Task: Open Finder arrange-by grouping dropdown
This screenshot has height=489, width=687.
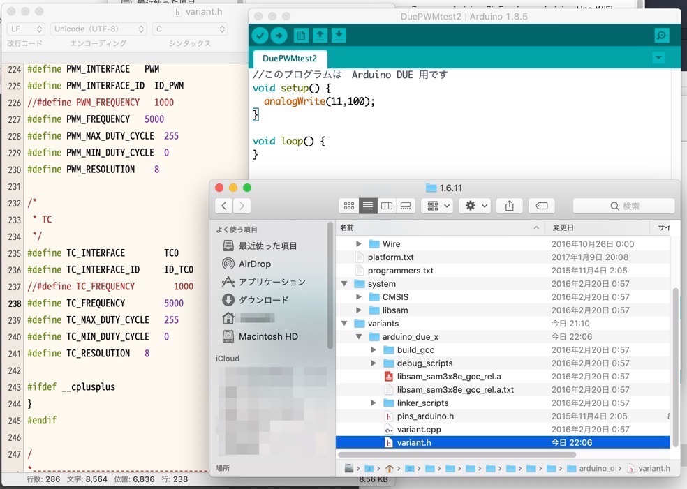Action: click(x=438, y=206)
